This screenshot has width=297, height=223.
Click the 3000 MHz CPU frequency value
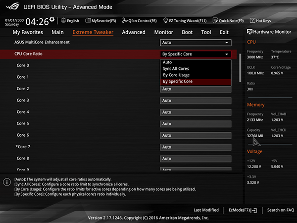click(255, 57)
